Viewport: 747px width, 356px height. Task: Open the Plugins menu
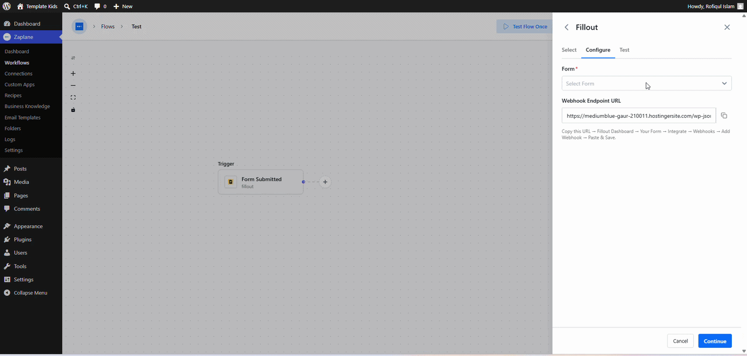point(31,239)
